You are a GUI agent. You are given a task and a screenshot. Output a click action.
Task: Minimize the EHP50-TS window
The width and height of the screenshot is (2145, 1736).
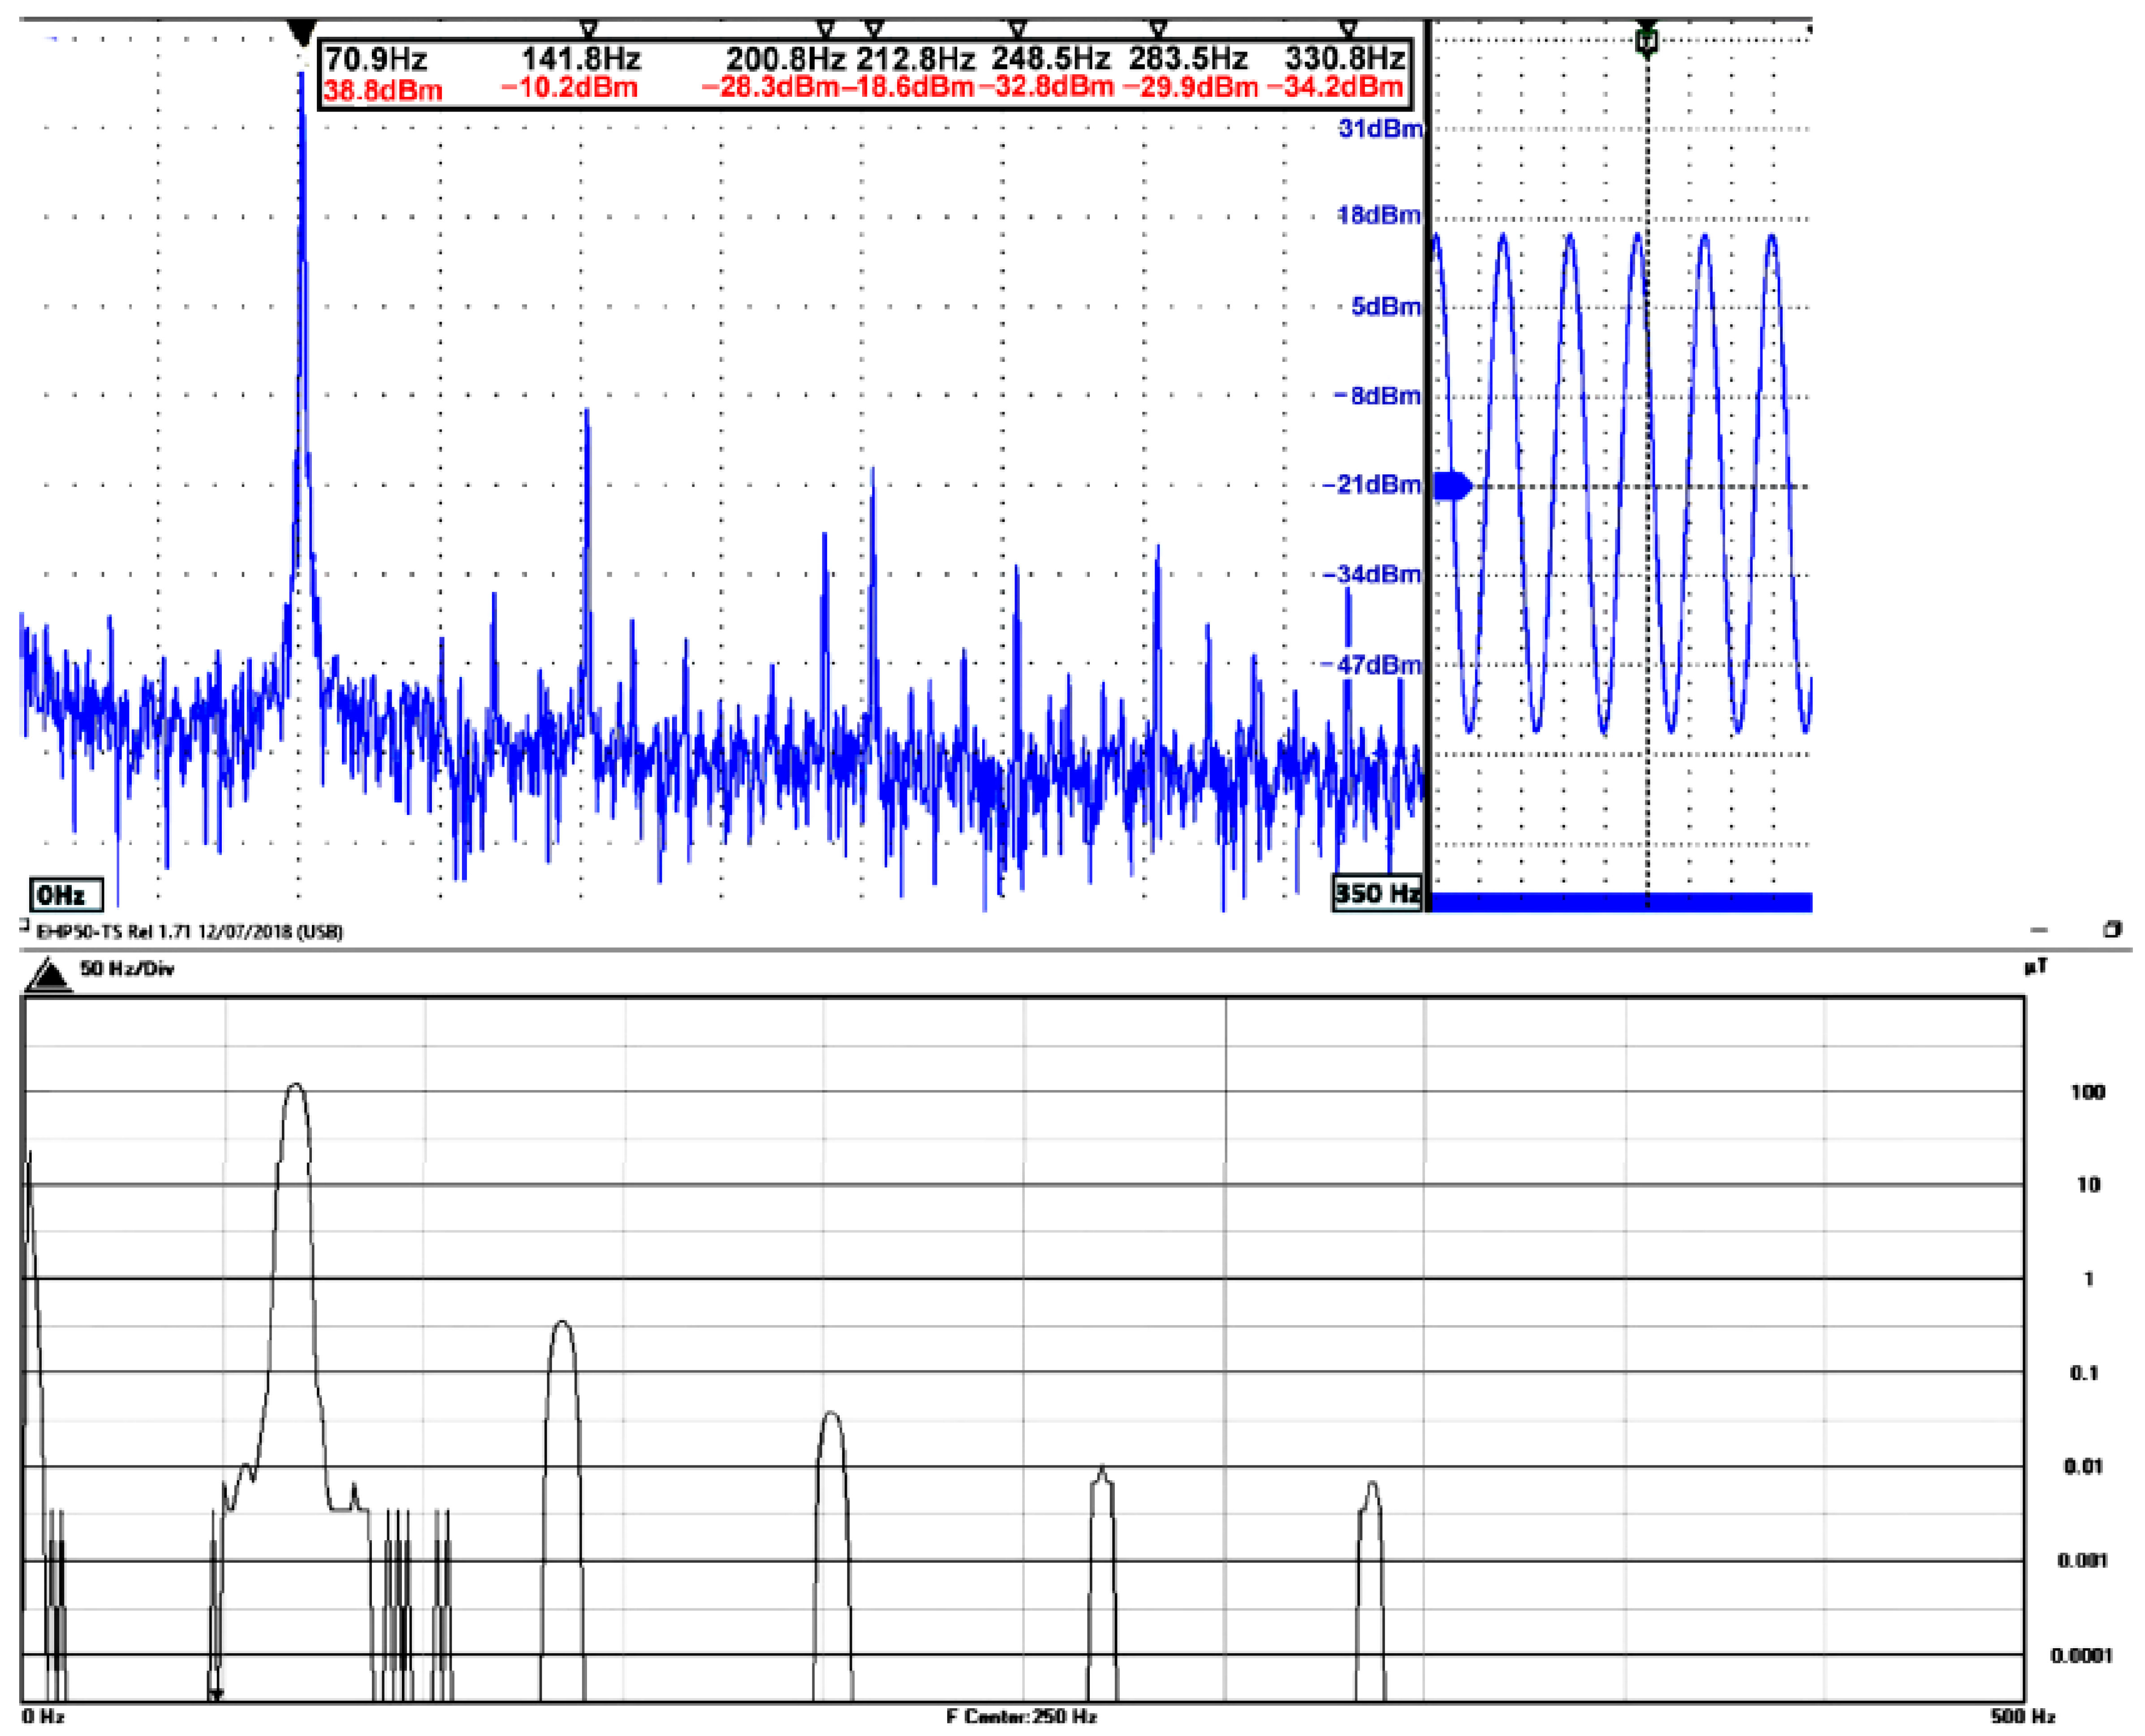pos(2039,930)
